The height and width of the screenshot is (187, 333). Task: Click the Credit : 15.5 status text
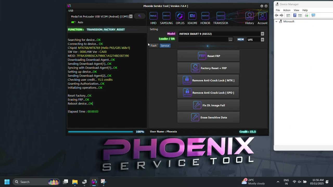pyautogui.click(x=247, y=132)
